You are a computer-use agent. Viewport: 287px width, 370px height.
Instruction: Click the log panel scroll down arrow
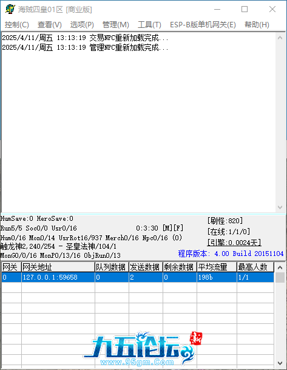[280, 207]
